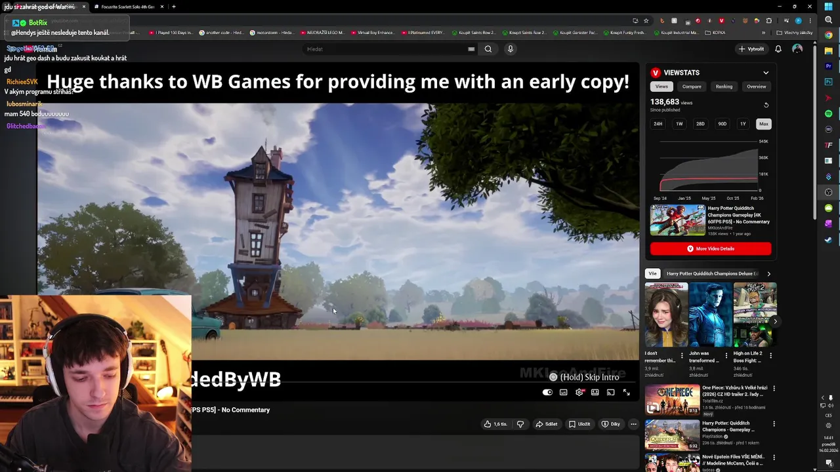Click the Sdílet share button
The width and height of the screenshot is (840, 472).
tap(547, 424)
